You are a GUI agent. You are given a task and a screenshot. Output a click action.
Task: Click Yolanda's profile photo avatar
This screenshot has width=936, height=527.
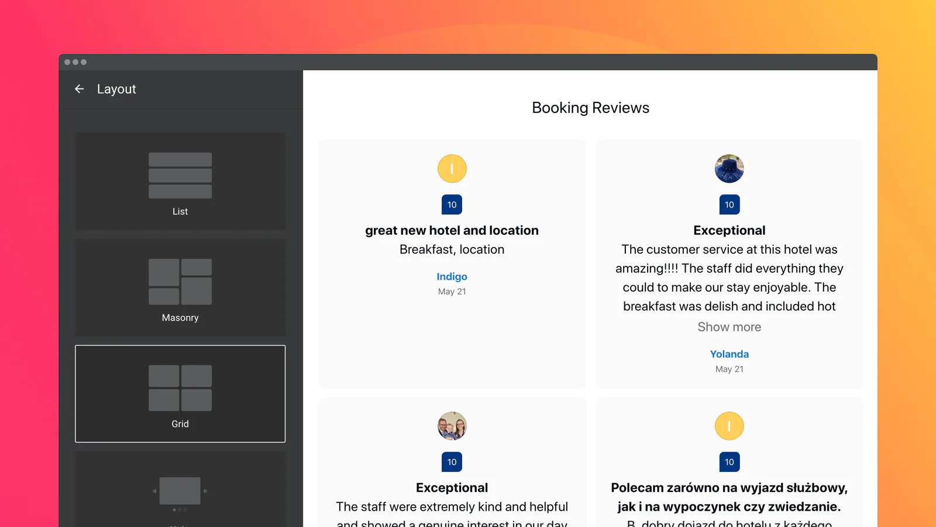click(x=729, y=169)
